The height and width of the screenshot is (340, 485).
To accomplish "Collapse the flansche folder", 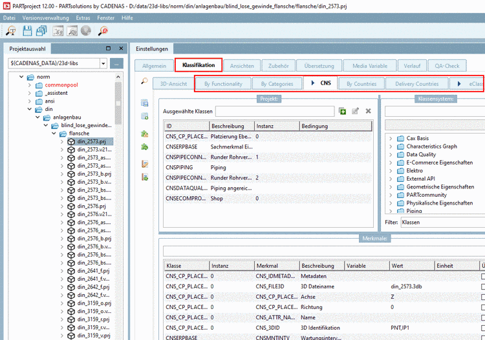I will click(x=54, y=134).
